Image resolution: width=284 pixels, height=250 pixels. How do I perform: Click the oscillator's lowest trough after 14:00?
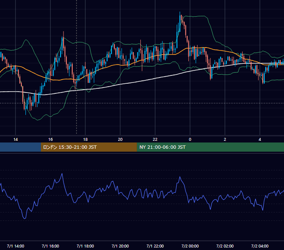pyautogui.click(x=25, y=219)
